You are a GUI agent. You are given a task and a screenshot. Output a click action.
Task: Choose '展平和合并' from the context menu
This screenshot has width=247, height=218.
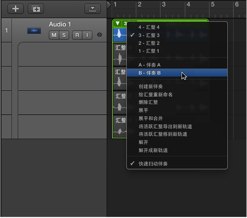(150, 118)
